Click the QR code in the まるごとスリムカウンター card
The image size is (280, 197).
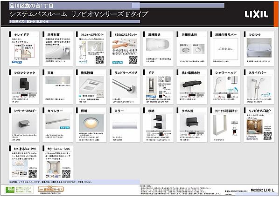click(x=133, y=59)
